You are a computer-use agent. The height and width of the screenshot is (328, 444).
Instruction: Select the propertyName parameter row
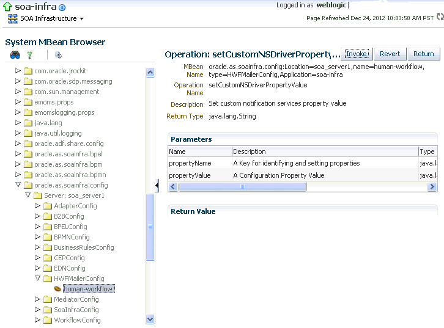pyautogui.click(x=303, y=163)
